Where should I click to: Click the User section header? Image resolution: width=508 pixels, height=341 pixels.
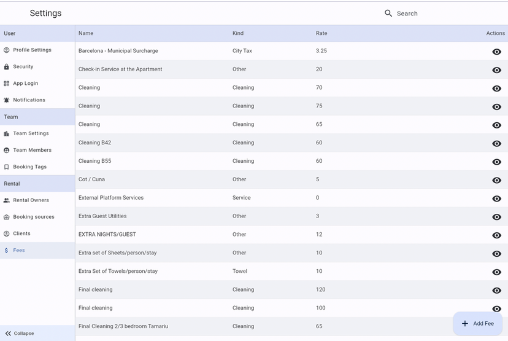tap(37, 33)
